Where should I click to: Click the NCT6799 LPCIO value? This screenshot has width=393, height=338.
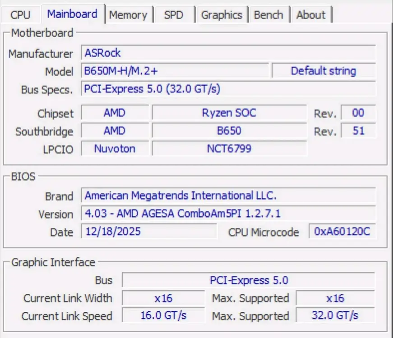click(229, 149)
